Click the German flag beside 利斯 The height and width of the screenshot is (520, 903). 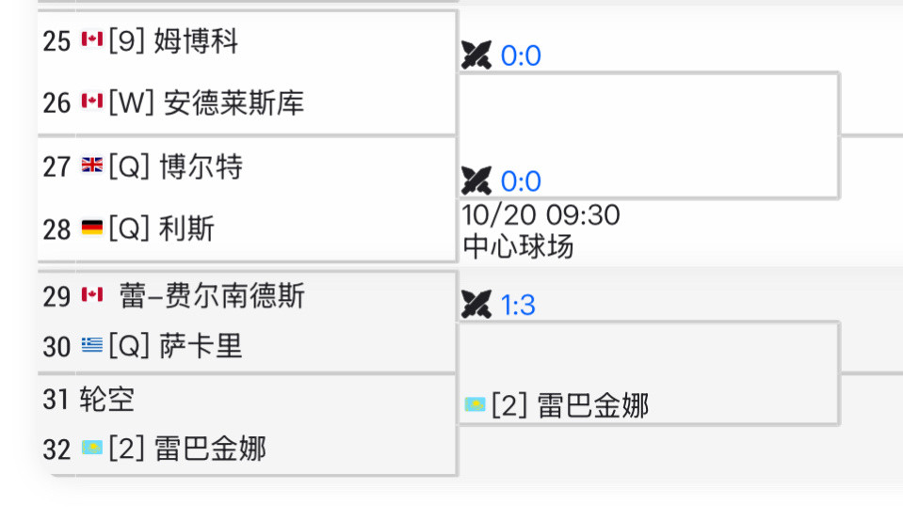tap(91, 228)
